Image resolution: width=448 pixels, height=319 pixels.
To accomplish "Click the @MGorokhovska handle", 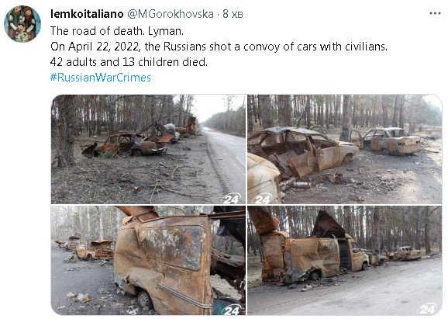I will pos(171,14).
